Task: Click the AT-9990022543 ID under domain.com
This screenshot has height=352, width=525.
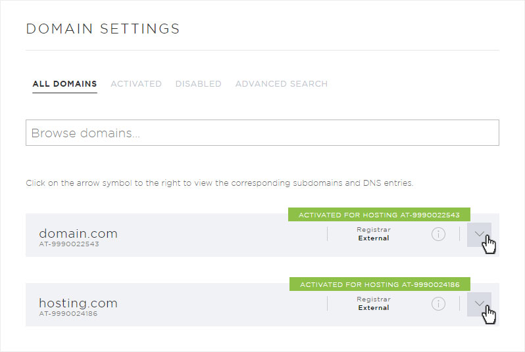Action: pos(69,244)
